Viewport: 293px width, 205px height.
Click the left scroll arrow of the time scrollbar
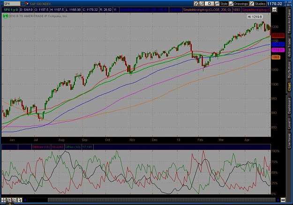(x=25, y=200)
